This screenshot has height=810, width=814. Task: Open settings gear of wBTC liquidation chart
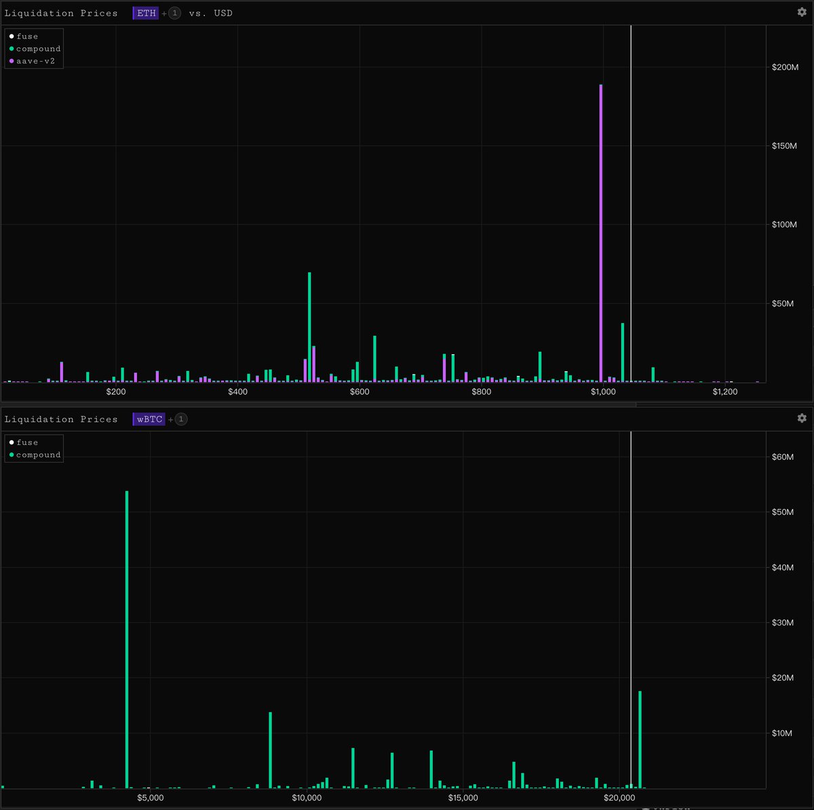point(802,418)
